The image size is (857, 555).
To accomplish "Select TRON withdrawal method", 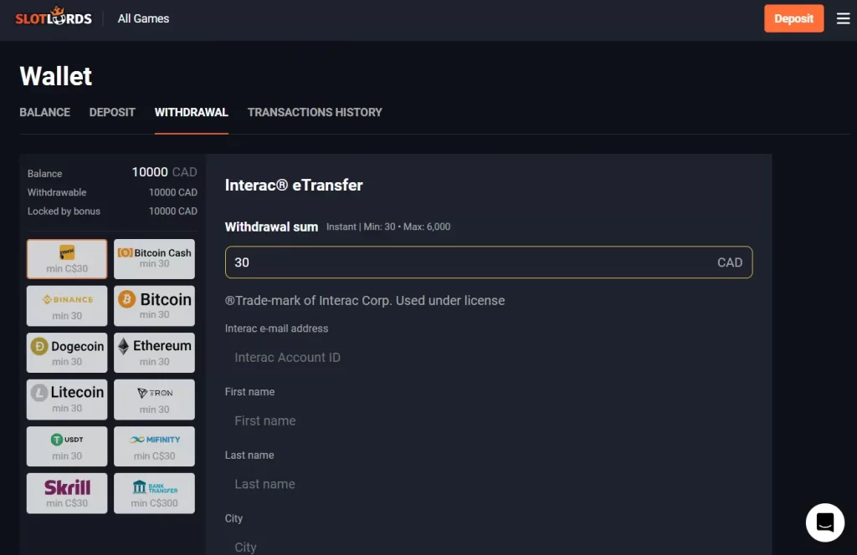I will tap(154, 400).
